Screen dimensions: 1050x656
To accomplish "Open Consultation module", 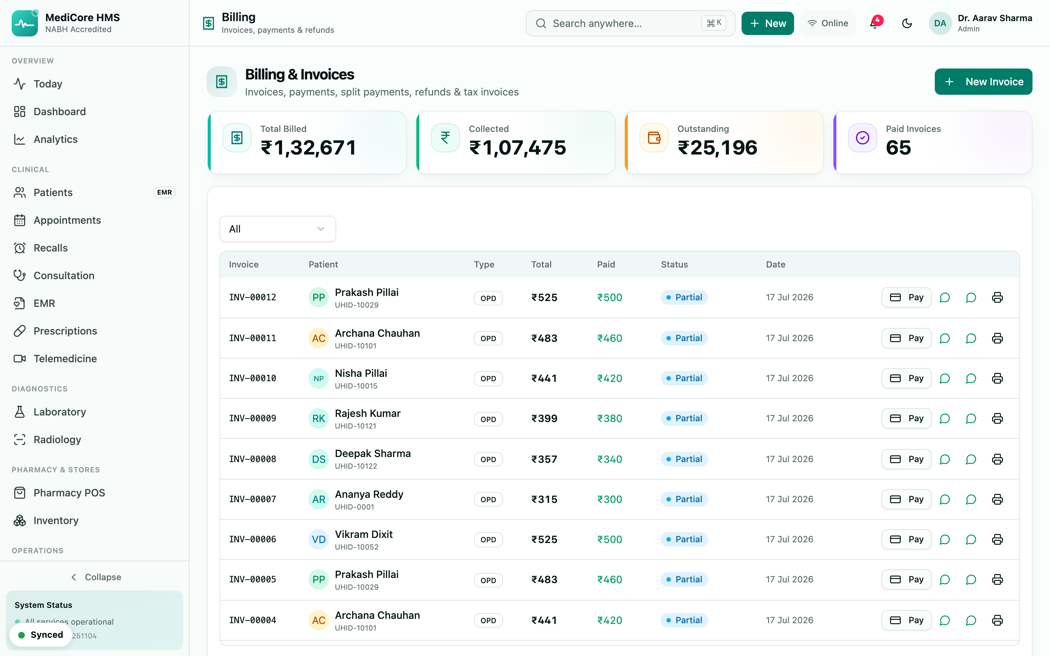I will pos(94,276).
